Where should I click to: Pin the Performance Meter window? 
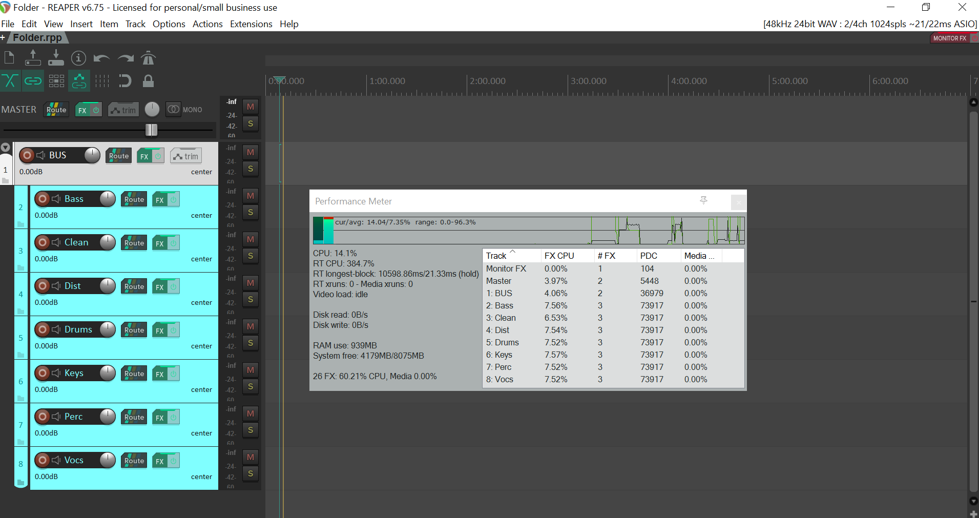703,200
